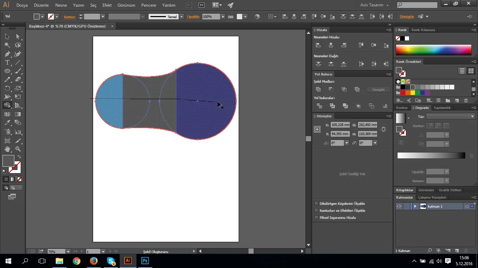Select the Lasso tool
Viewport: 478px width, 268px height.
18,45
